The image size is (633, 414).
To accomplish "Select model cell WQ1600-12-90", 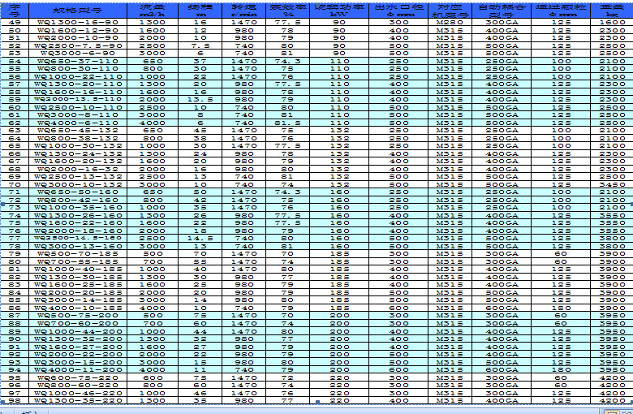I will point(78,30).
